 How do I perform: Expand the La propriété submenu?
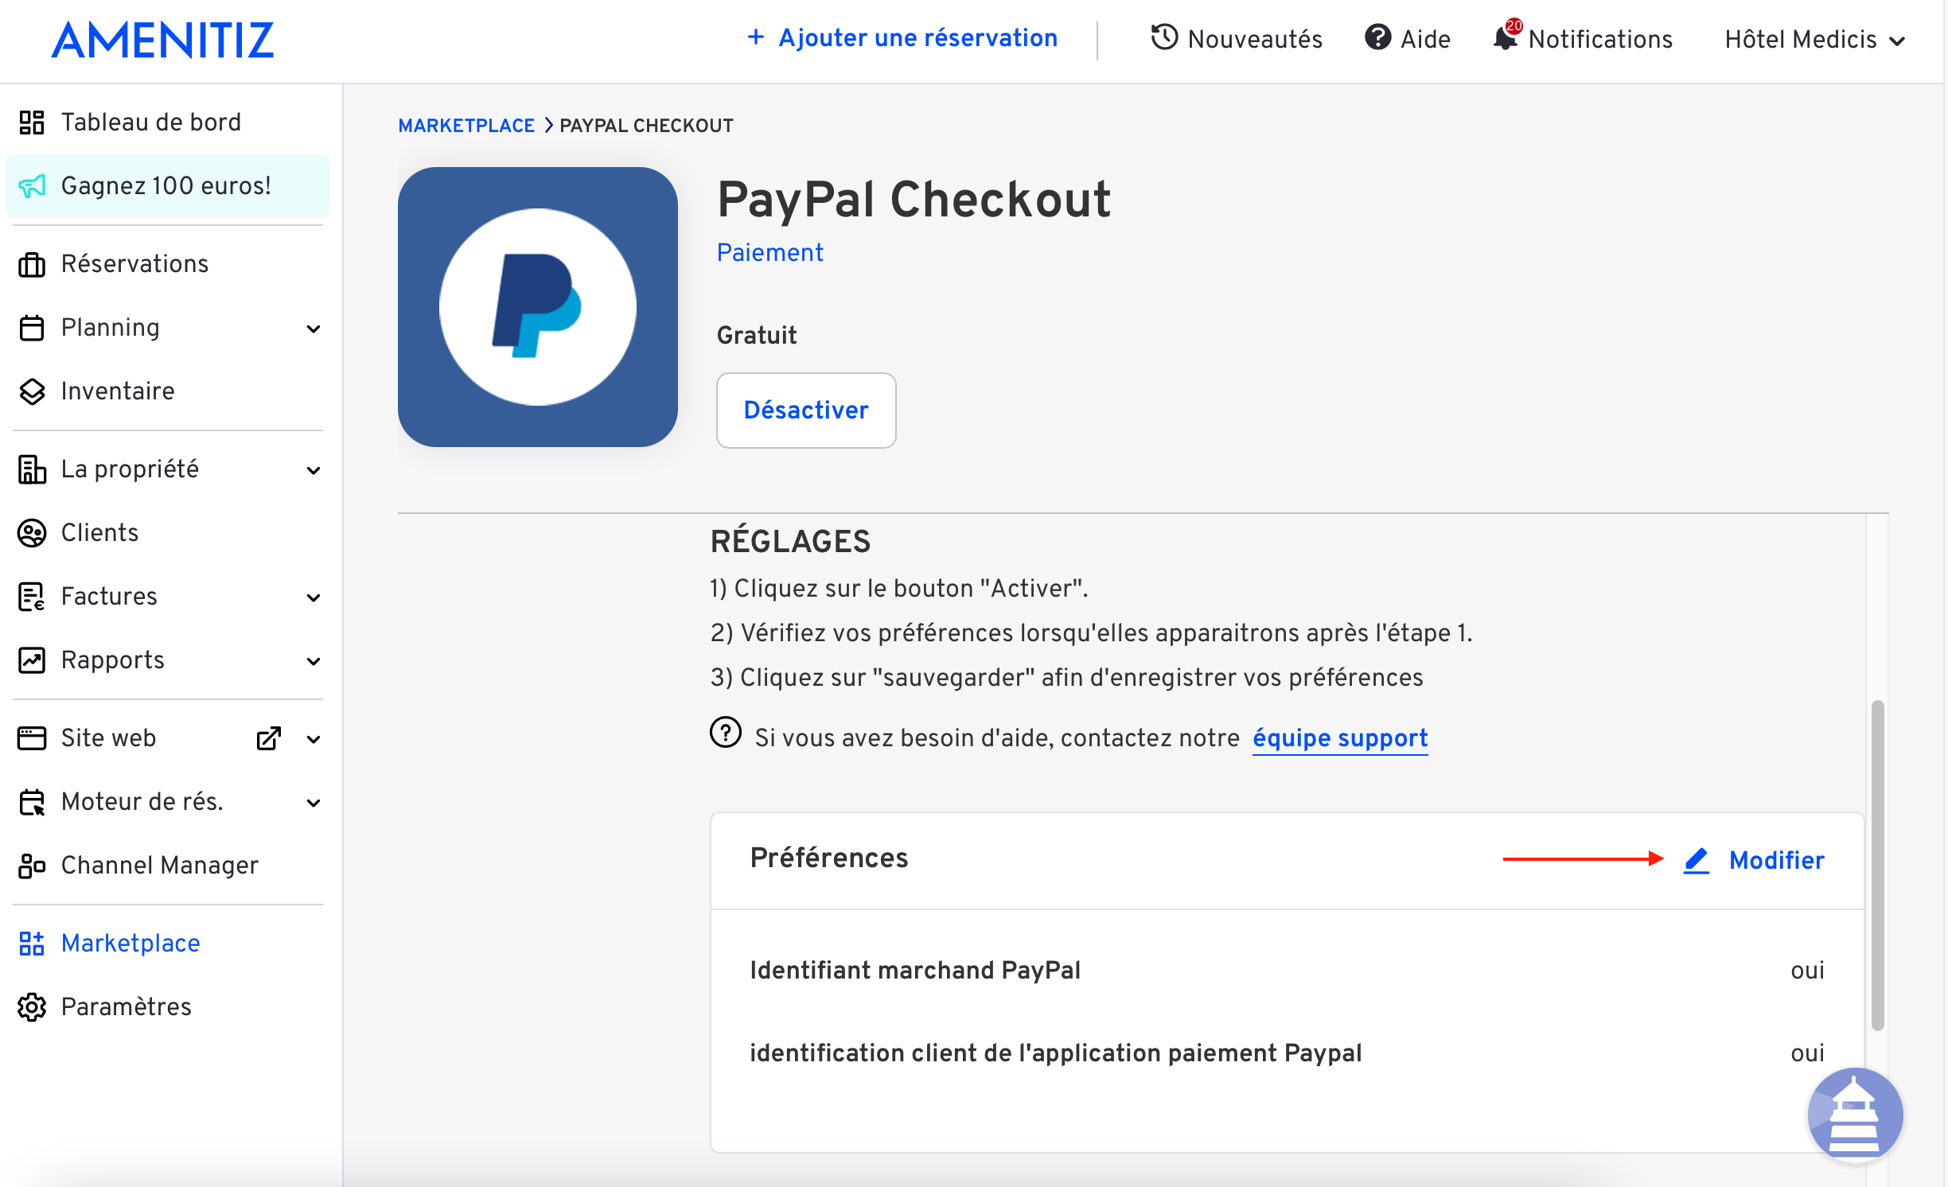(x=314, y=470)
